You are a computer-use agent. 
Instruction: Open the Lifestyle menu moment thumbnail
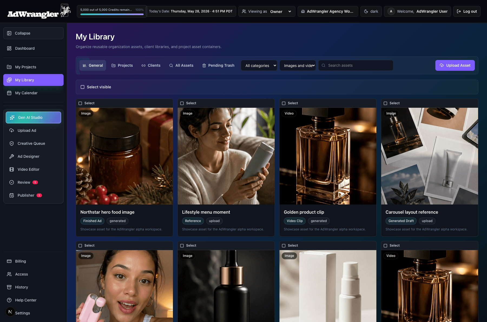click(226, 156)
